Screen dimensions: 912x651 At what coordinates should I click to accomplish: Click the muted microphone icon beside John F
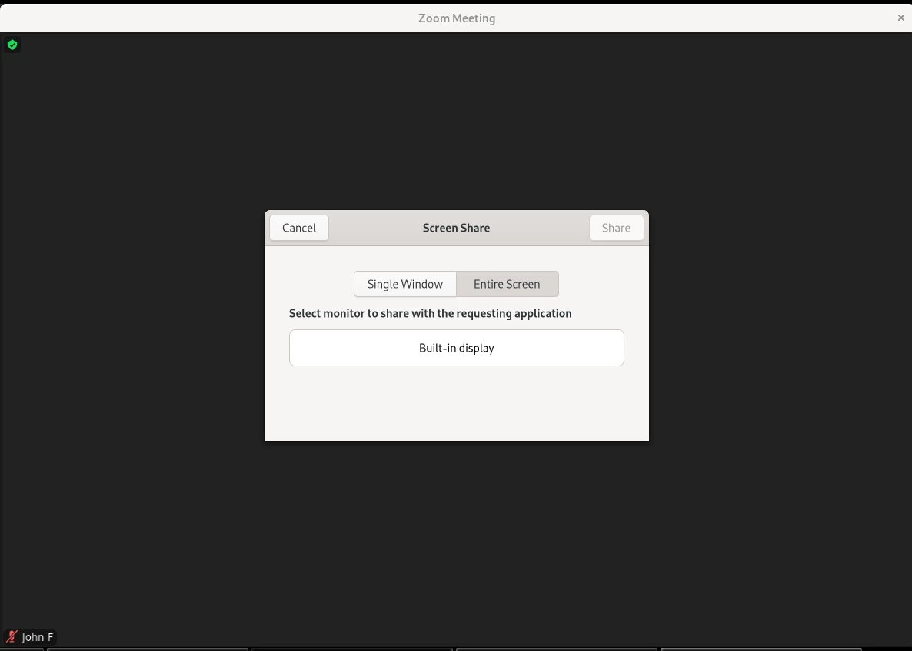pos(11,636)
